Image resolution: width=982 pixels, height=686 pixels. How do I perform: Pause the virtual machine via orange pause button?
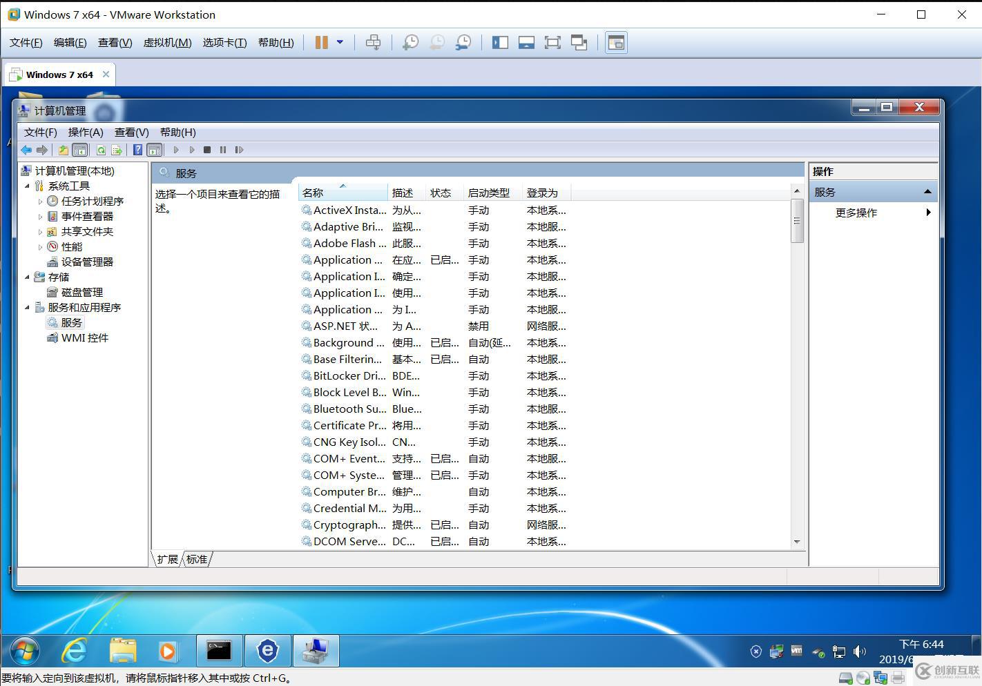[x=322, y=43]
